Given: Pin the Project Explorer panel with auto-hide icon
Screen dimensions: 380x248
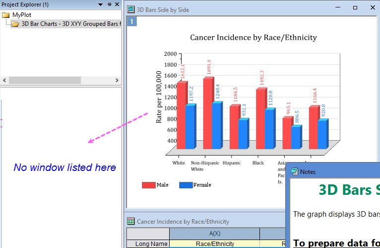Looking at the screenshot, I should pyautogui.click(x=109, y=4).
